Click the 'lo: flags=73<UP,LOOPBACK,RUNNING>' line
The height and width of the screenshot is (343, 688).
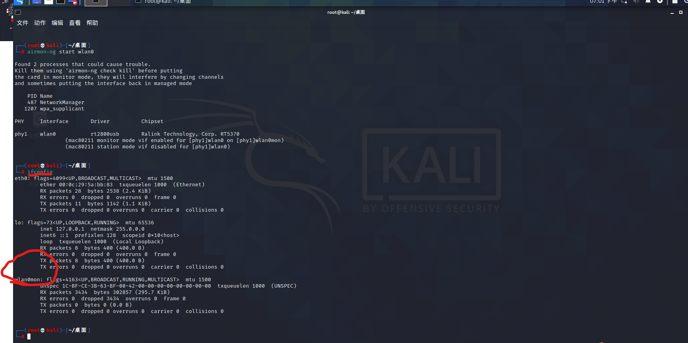click(x=84, y=223)
